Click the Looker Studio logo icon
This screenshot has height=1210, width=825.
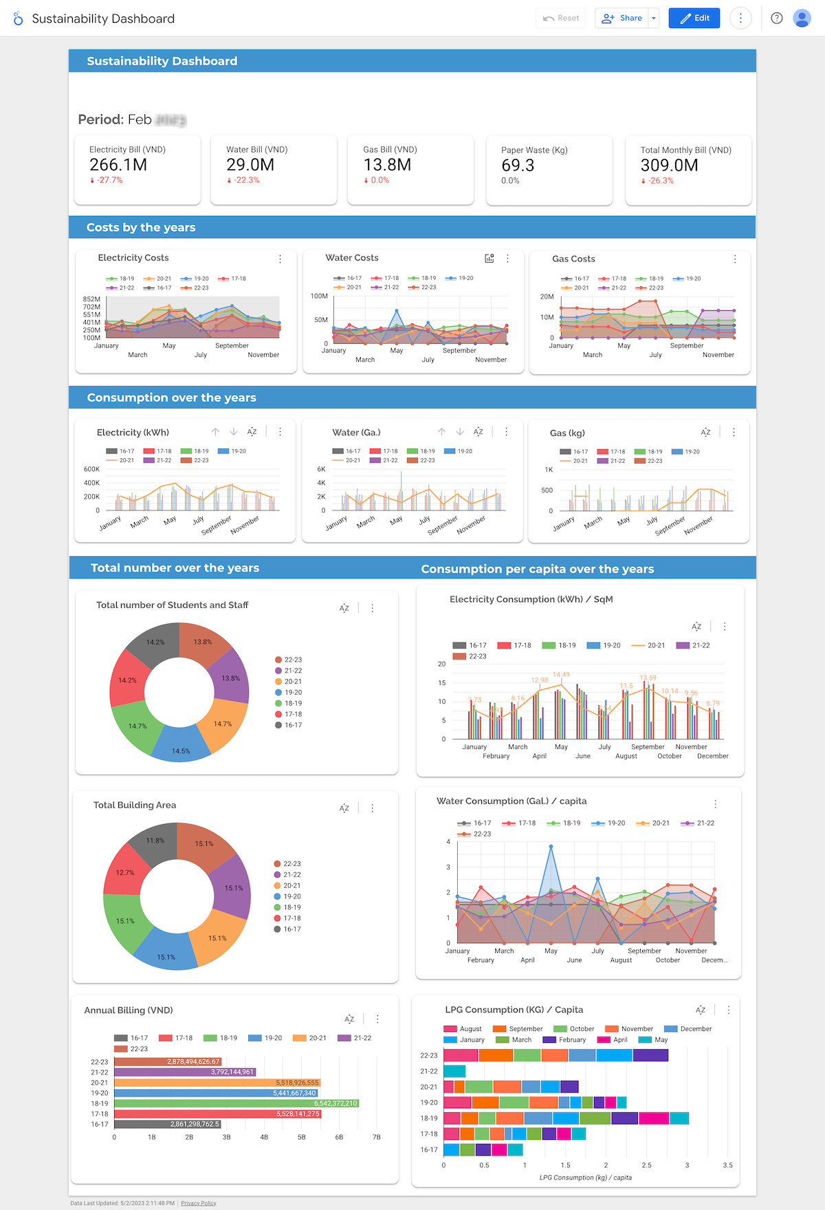tap(18, 19)
